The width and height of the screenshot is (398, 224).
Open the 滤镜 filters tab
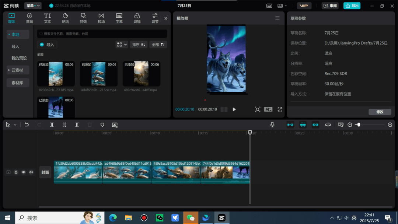(x=137, y=18)
